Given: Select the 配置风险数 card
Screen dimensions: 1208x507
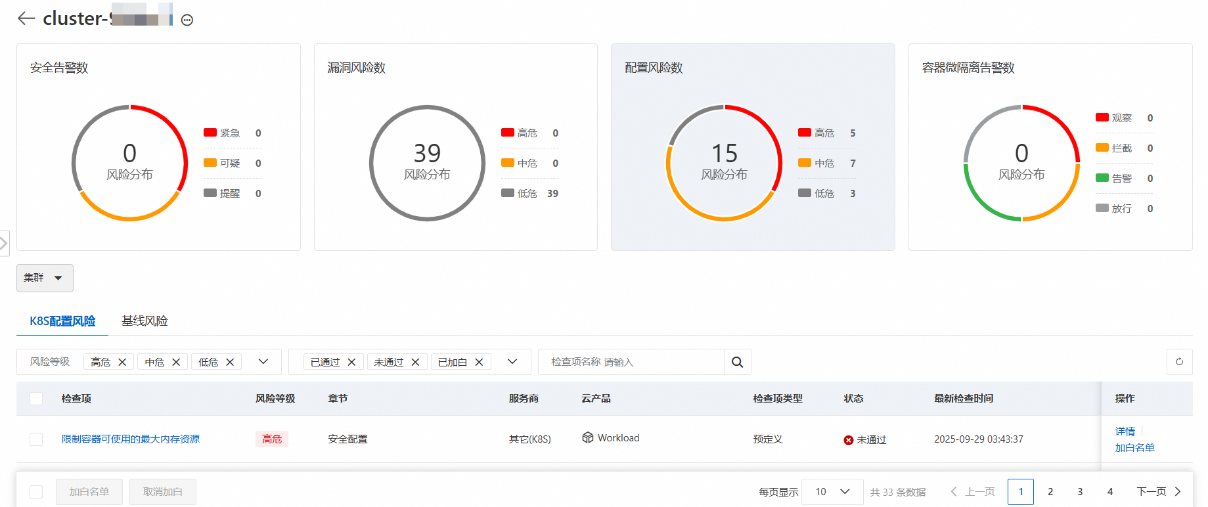Looking at the screenshot, I should click(x=753, y=147).
